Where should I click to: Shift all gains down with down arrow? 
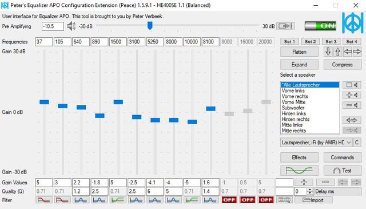tap(328, 52)
